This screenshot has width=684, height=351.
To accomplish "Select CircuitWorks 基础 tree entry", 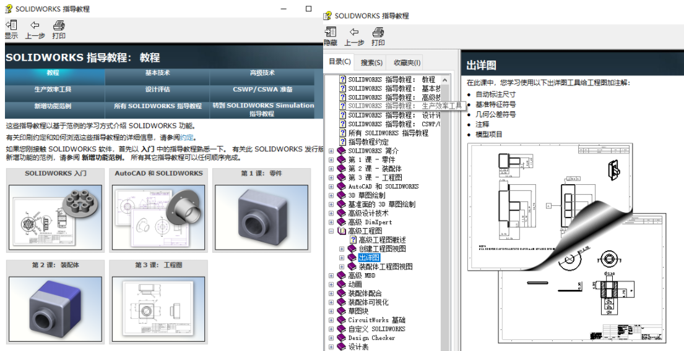I will point(376,320).
